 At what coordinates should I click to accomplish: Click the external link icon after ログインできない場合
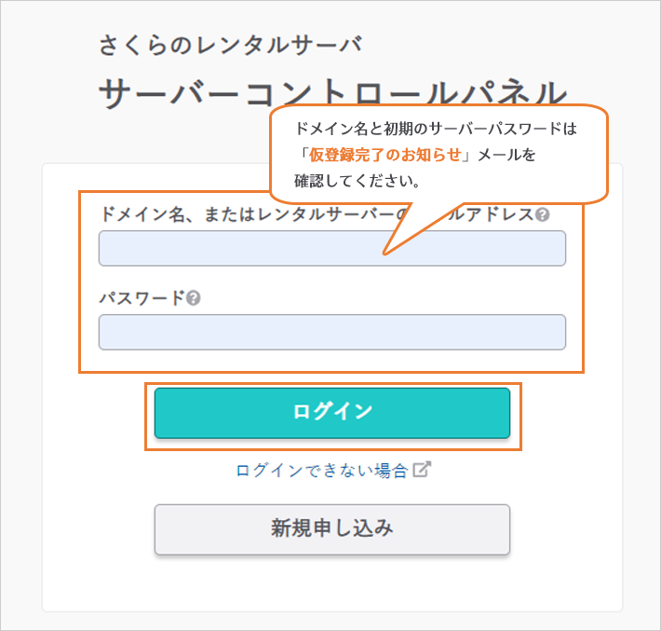[x=422, y=470]
